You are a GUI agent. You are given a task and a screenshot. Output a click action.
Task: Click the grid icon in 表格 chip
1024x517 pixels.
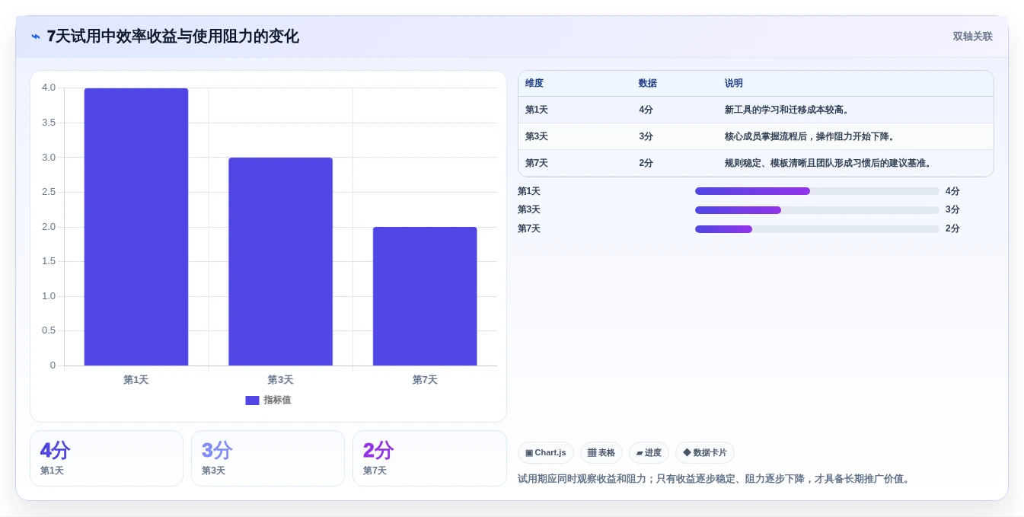pyautogui.click(x=592, y=453)
